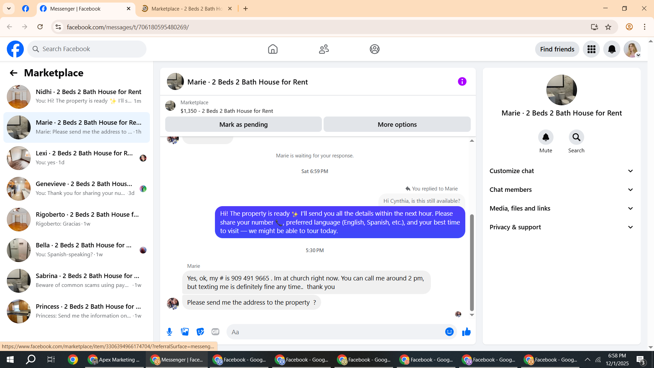Open Apex Marketing taskbar window
The height and width of the screenshot is (368, 654).
114,359
